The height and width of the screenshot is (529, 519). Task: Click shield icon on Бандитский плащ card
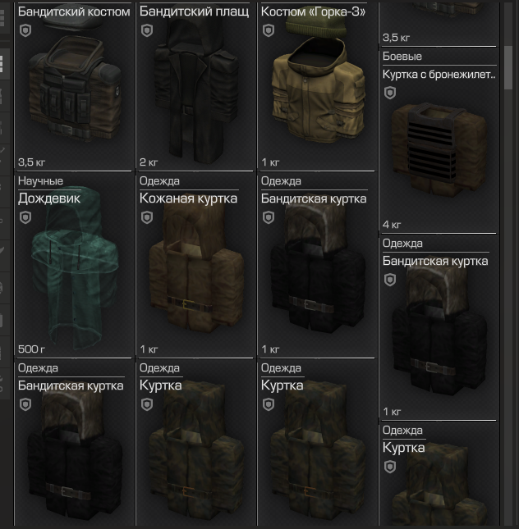point(147,30)
